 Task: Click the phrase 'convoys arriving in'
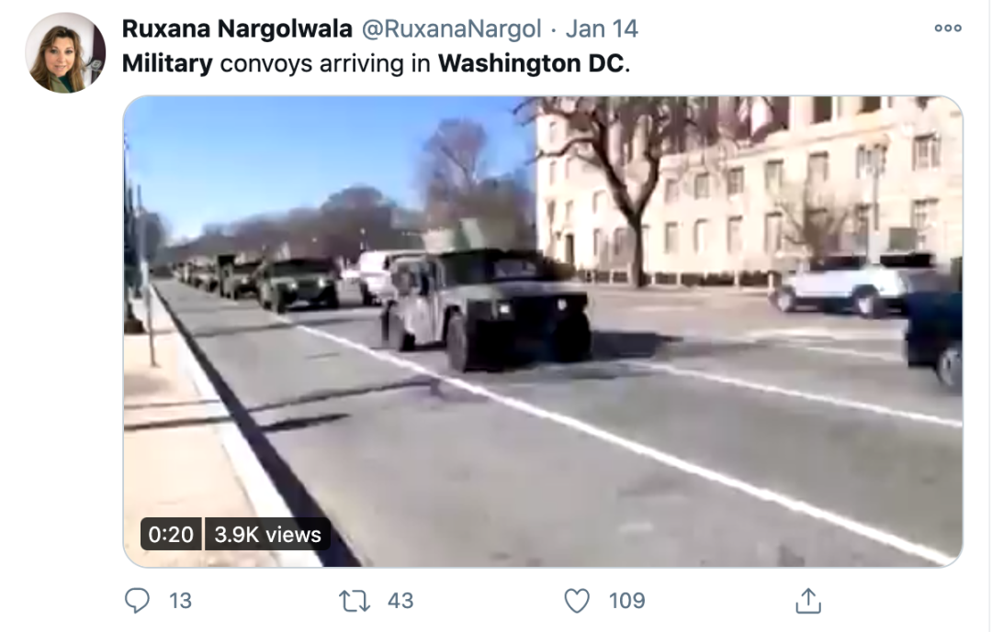[x=325, y=64]
